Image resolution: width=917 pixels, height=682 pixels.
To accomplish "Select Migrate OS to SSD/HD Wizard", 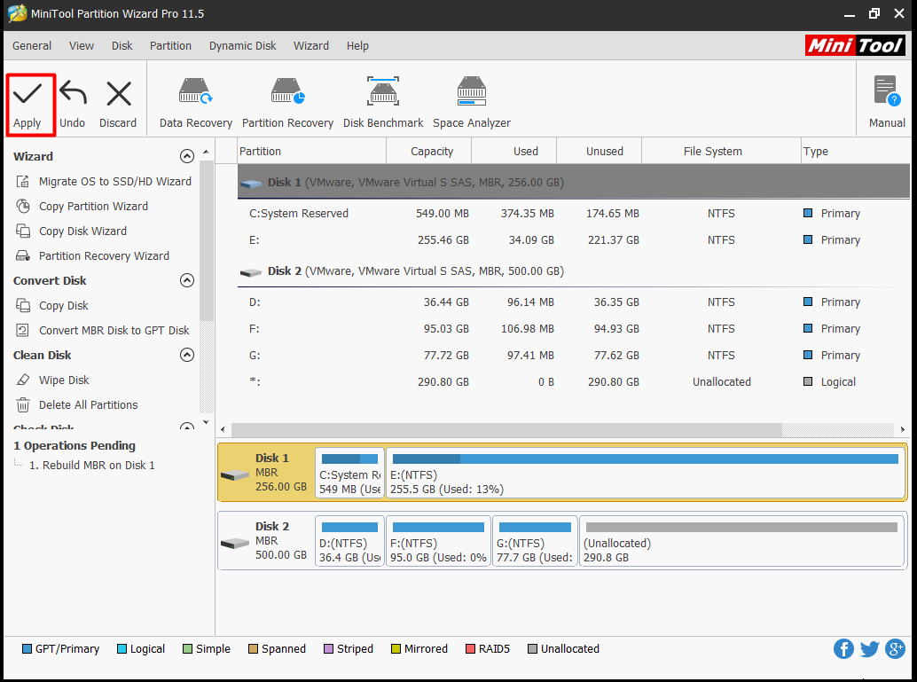I will 114,182.
